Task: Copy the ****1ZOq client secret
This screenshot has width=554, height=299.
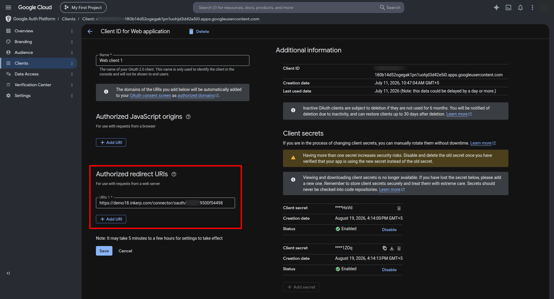Action: pyautogui.click(x=385, y=248)
